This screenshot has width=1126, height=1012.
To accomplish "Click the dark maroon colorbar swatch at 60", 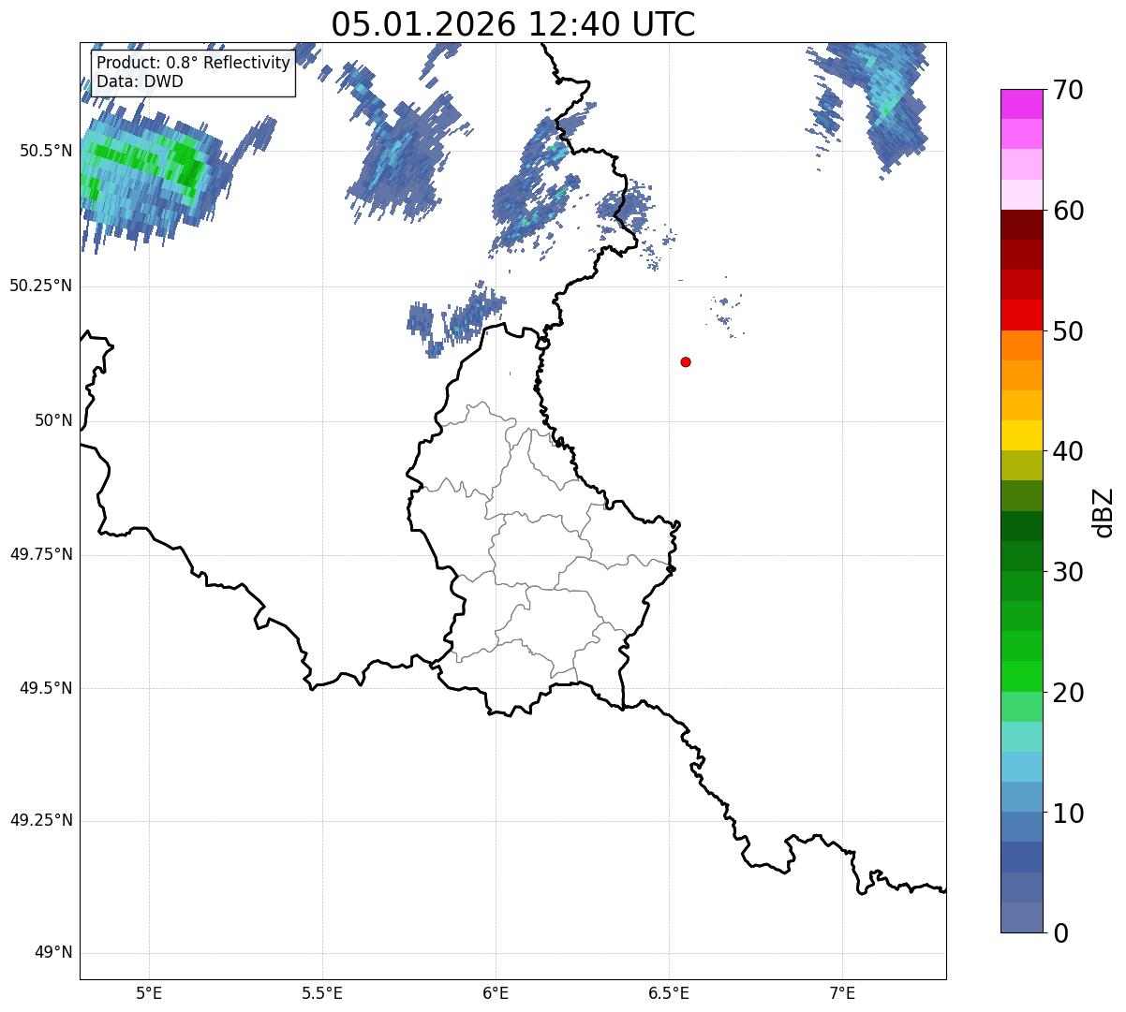I will 1022,225.
